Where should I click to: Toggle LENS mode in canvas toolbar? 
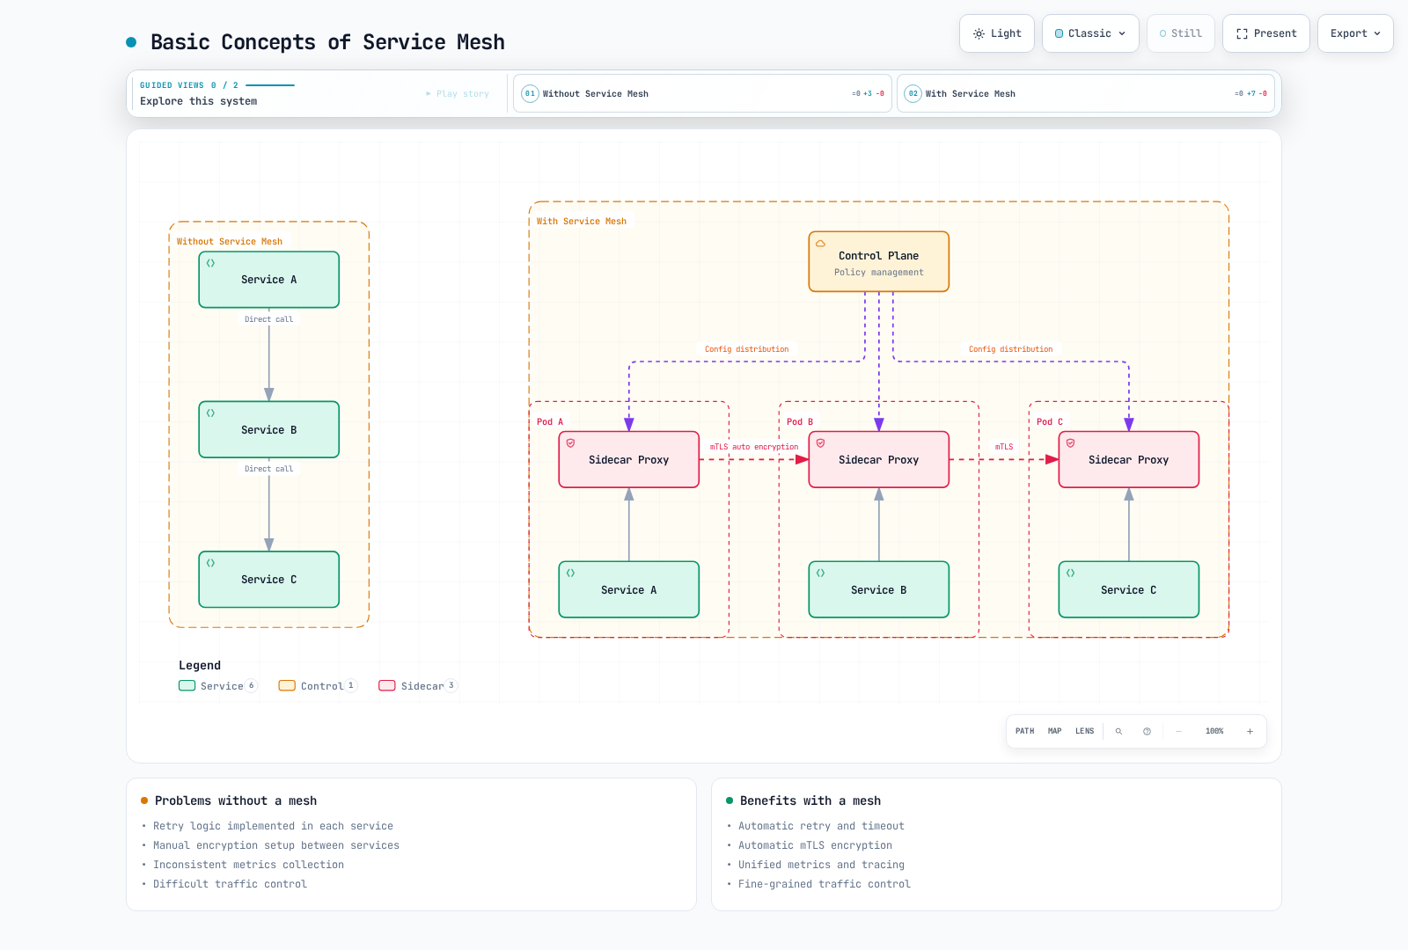(1085, 731)
